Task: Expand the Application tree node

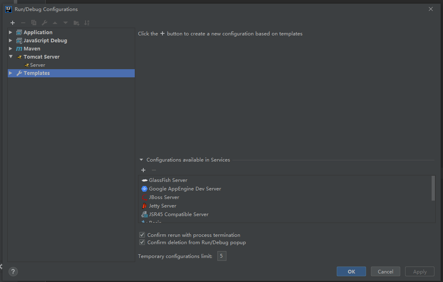Action: pyautogui.click(x=10, y=32)
